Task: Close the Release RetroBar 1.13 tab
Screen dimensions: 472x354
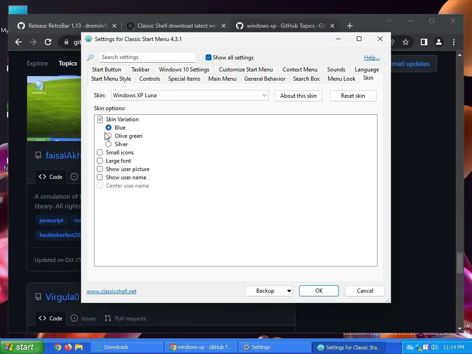Action: (114, 26)
